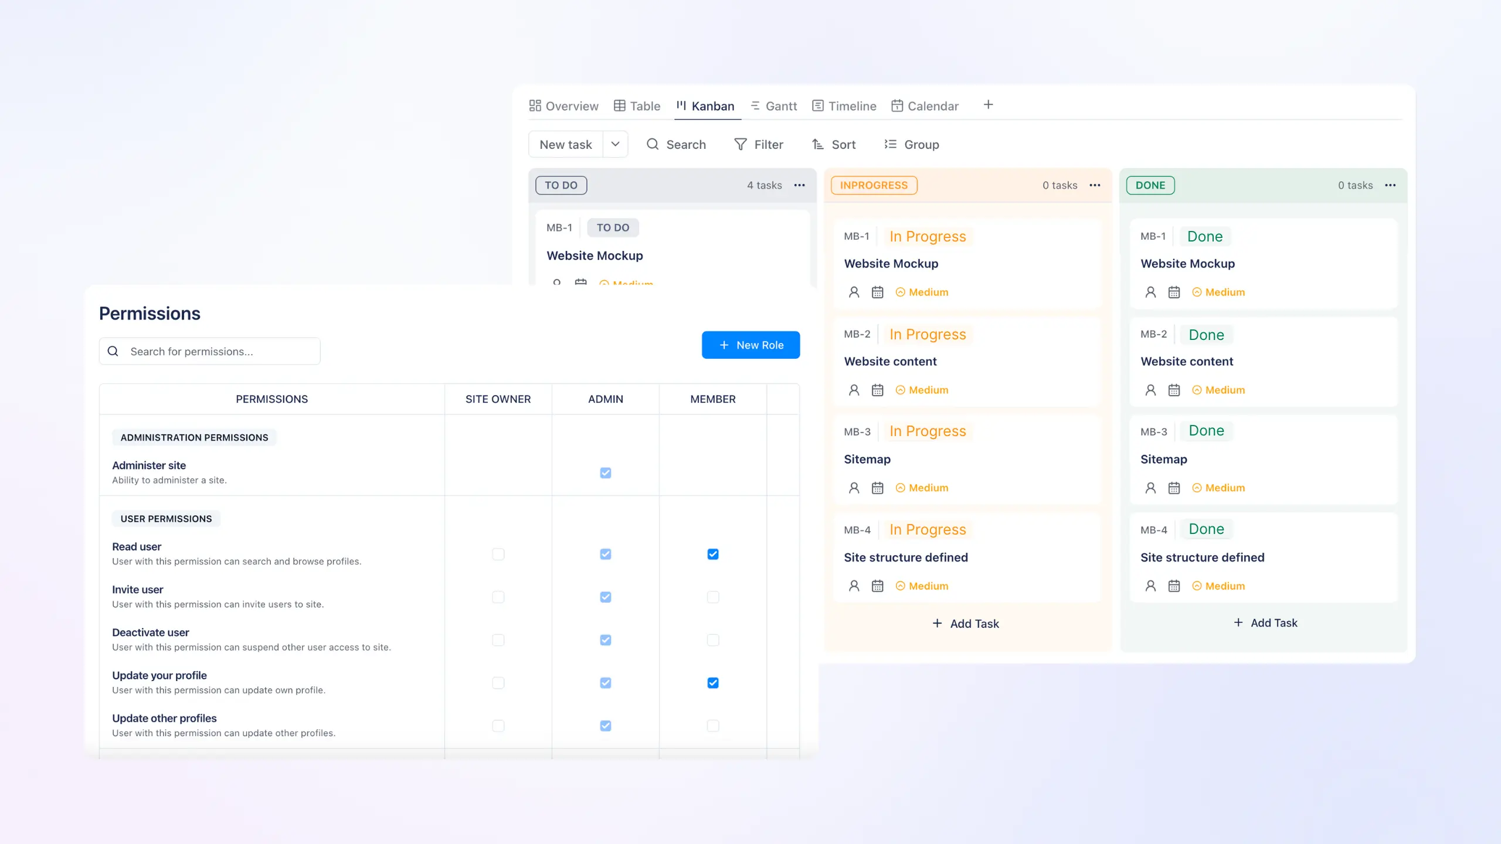Click the calendar icon on the Sitemap task

click(877, 488)
